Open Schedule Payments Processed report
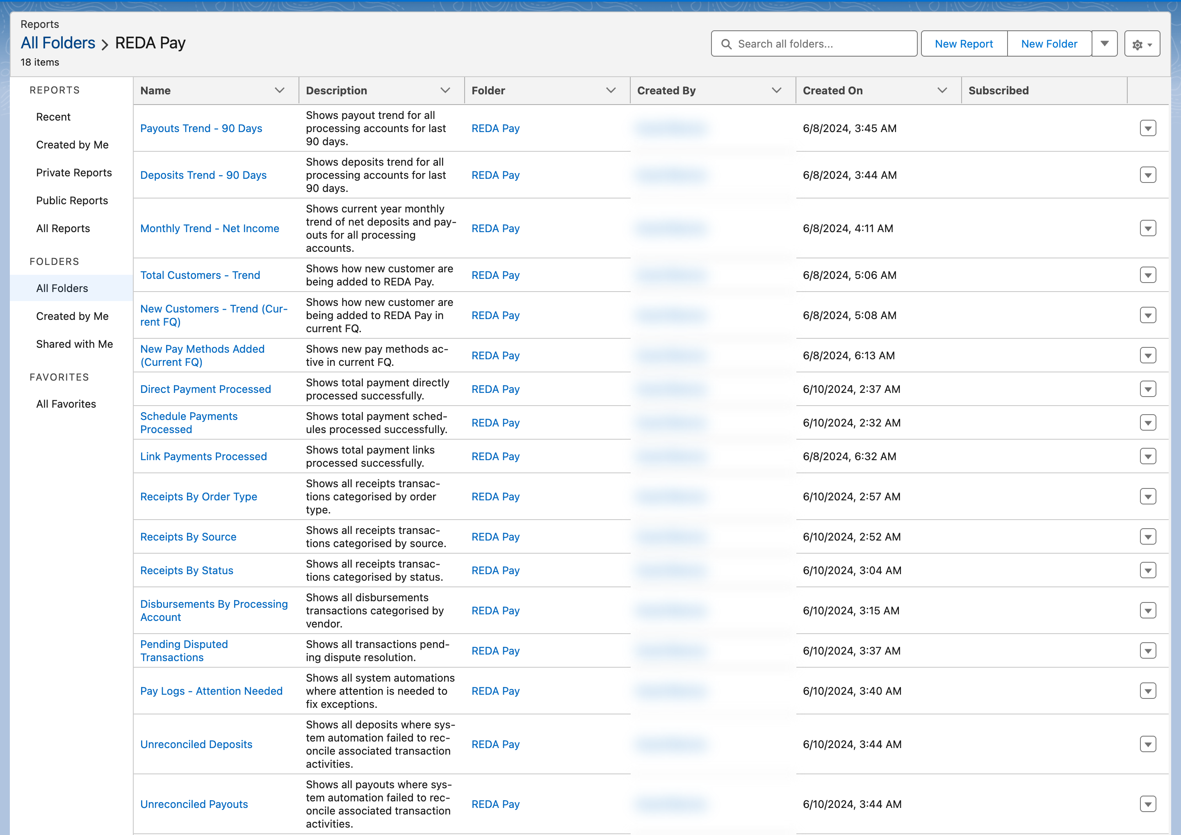1181x835 pixels. 189,423
